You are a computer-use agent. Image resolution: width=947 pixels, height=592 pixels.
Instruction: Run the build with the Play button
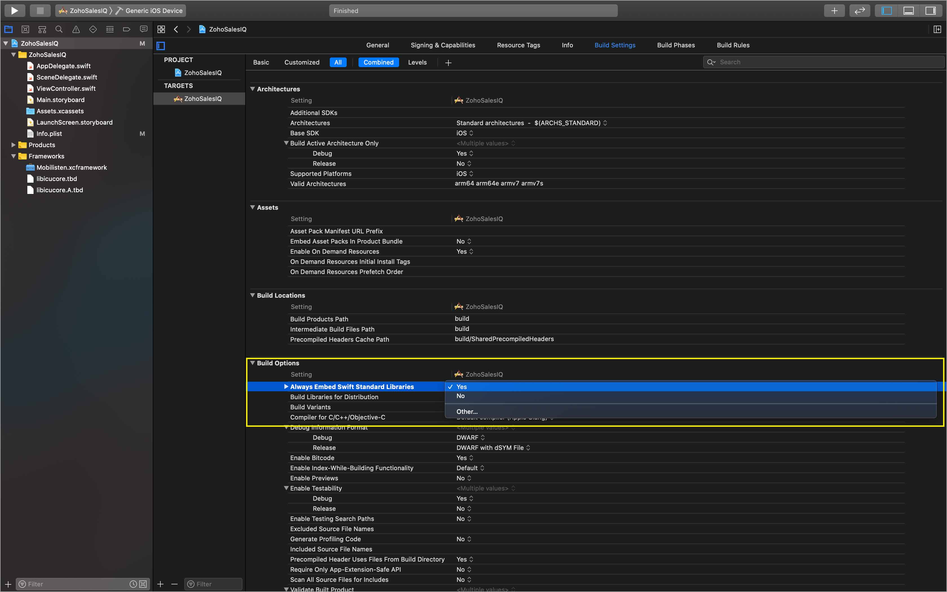click(14, 11)
